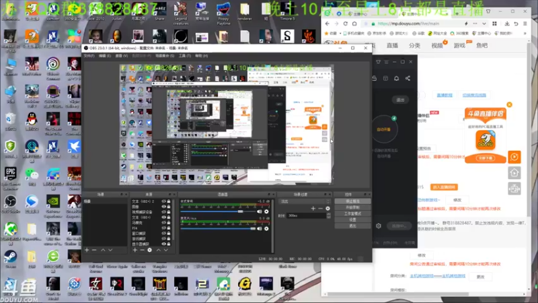The width and height of the screenshot is (538, 303).
Task: Open 帮助(H) menu in OBS
Action: coord(201,56)
